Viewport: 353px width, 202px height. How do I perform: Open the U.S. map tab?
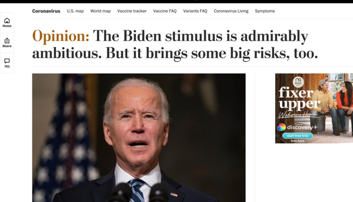75,11
